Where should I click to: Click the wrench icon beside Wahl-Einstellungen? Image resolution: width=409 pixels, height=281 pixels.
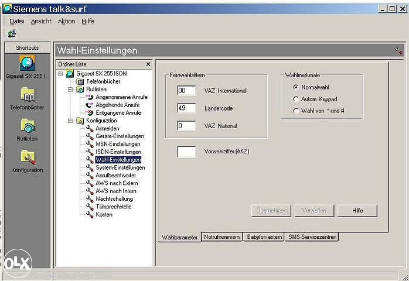(x=90, y=160)
